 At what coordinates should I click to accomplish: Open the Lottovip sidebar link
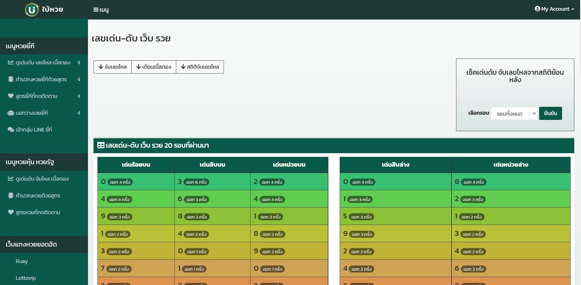pos(26,278)
